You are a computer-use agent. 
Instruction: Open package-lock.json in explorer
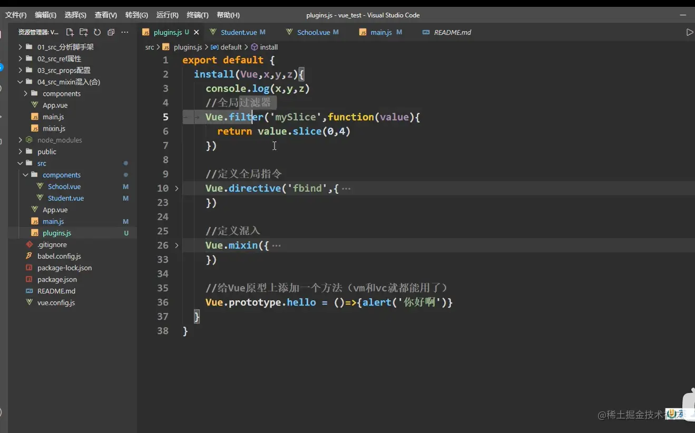point(64,268)
